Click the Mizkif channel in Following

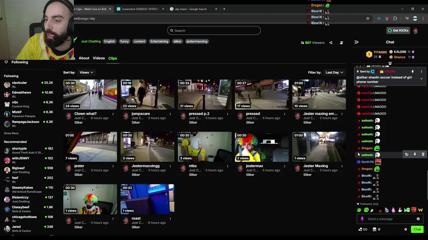pyautogui.click(x=28, y=114)
